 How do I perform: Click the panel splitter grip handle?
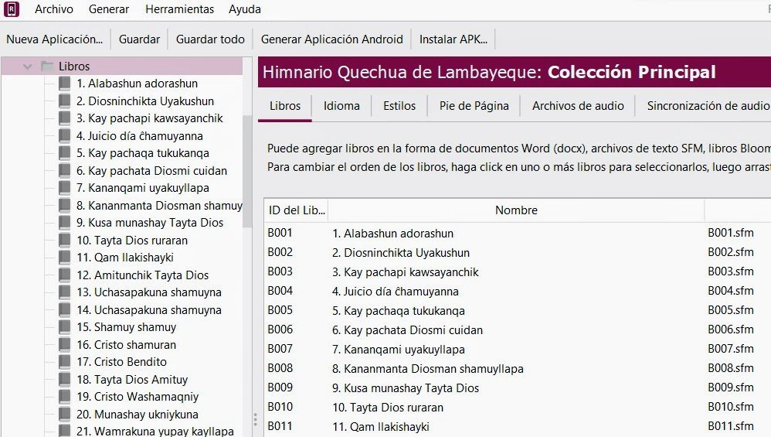tap(255, 419)
